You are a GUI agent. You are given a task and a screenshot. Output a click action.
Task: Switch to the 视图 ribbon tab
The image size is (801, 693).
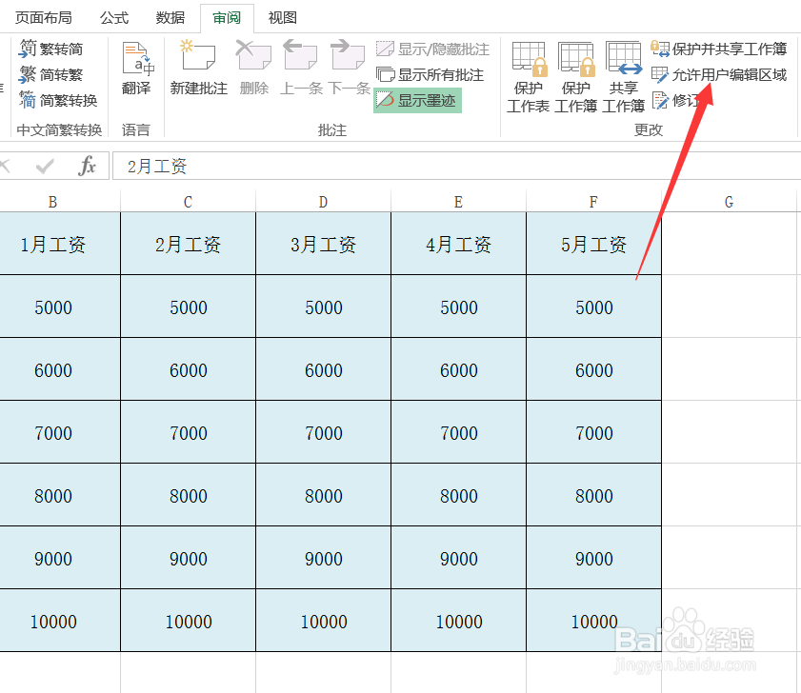282,17
